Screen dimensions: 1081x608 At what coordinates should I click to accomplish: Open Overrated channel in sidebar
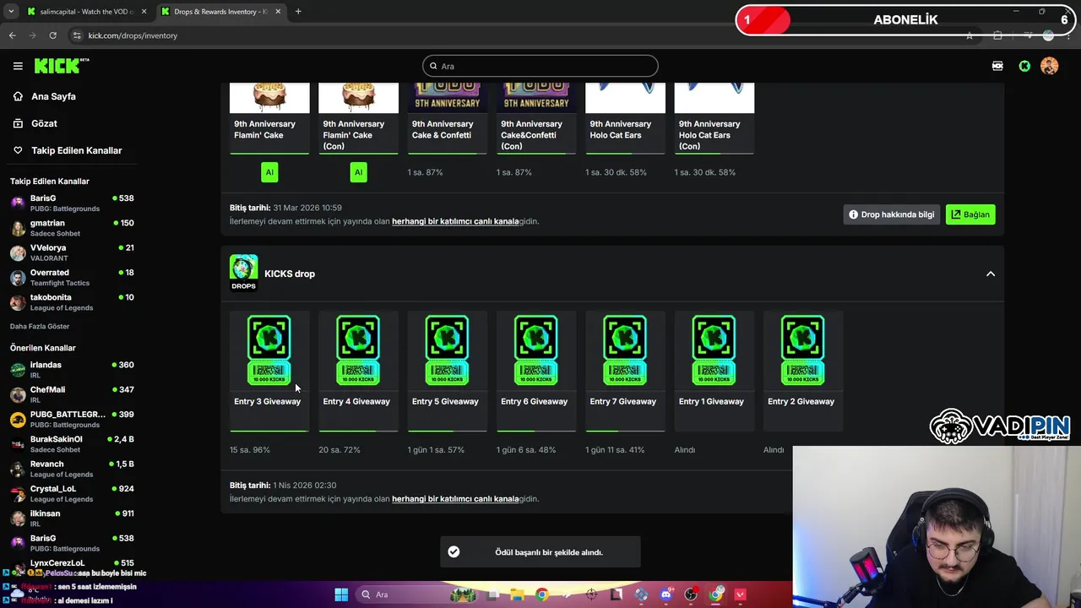[x=72, y=277]
